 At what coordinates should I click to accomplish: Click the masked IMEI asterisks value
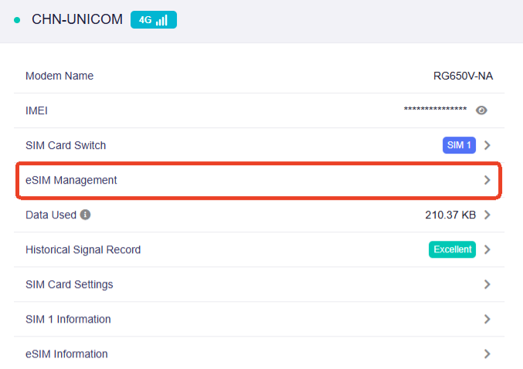pos(435,110)
